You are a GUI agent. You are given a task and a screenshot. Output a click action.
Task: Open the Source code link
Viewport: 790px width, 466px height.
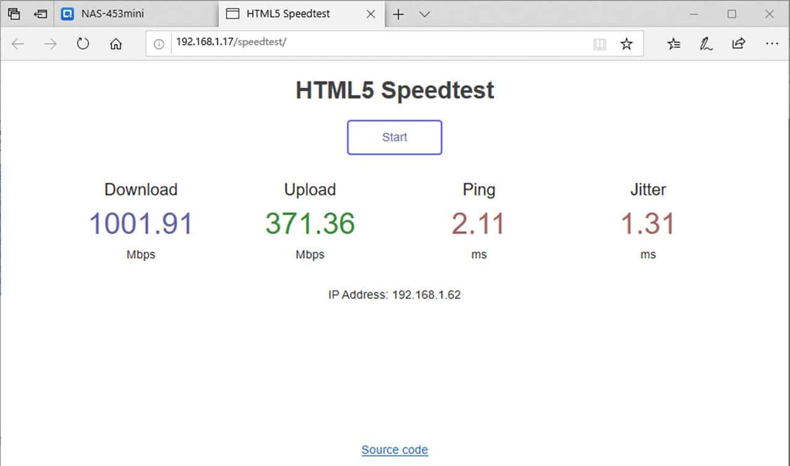click(x=394, y=450)
